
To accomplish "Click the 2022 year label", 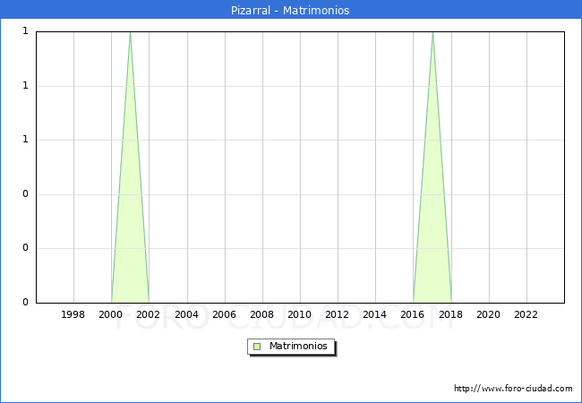I will click(x=526, y=314).
